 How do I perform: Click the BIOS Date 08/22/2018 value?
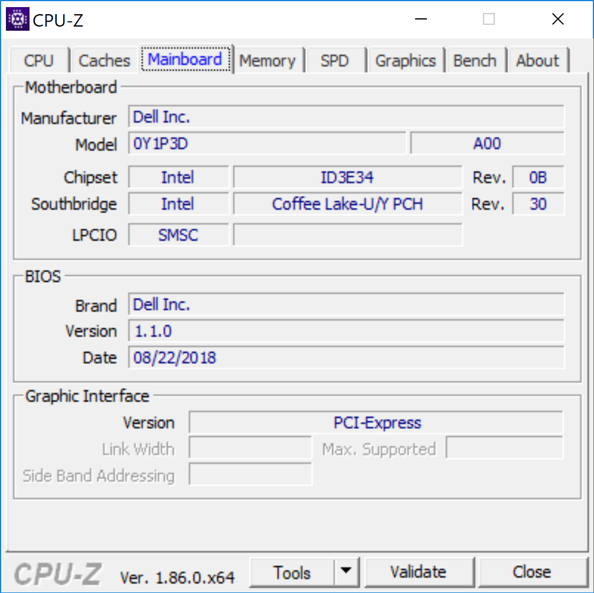[x=346, y=357]
